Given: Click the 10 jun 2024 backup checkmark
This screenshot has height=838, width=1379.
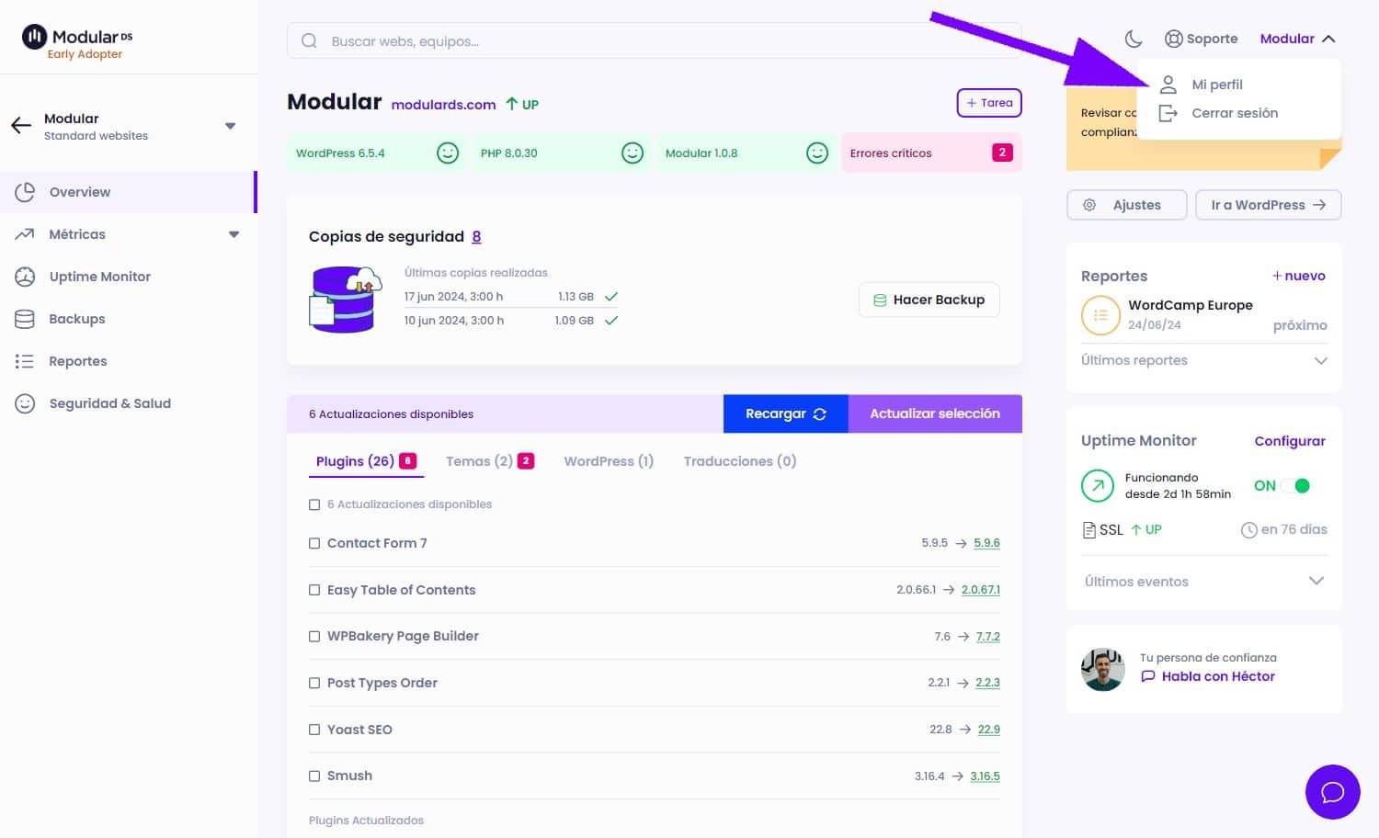Looking at the screenshot, I should [611, 321].
